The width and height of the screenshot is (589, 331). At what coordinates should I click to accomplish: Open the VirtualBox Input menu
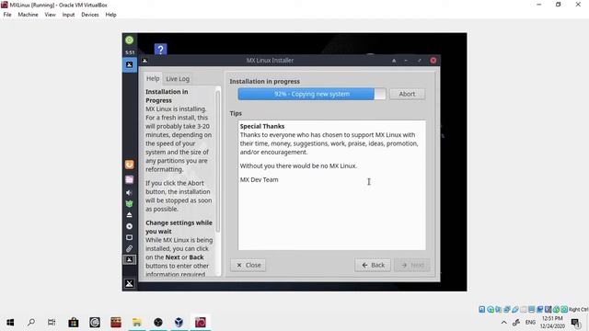[x=68, y=15]
